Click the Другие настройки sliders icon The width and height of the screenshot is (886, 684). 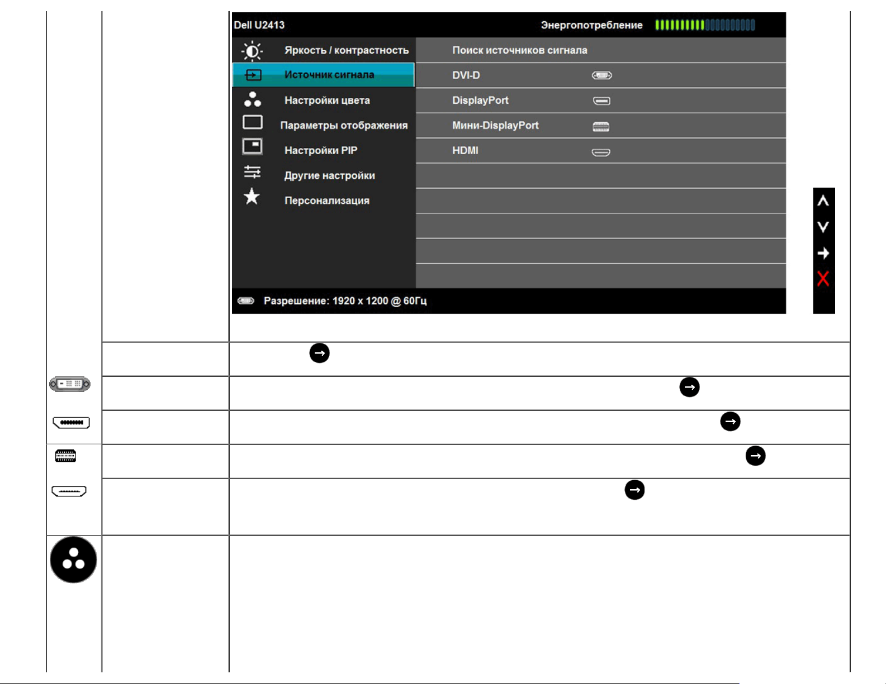[x=252, y=172]
